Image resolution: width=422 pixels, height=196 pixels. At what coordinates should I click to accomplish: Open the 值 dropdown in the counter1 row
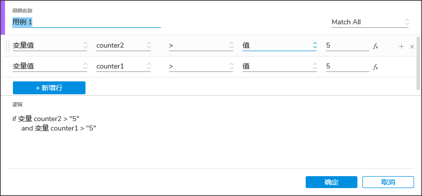[279, 66]
